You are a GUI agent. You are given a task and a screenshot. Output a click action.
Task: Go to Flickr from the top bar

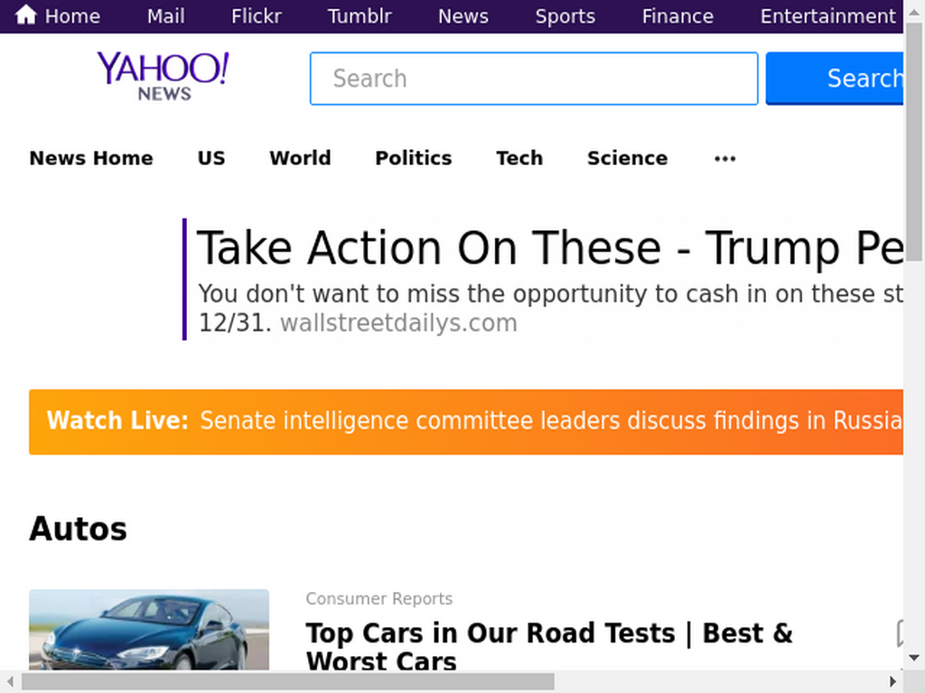[x=256, y=16]
